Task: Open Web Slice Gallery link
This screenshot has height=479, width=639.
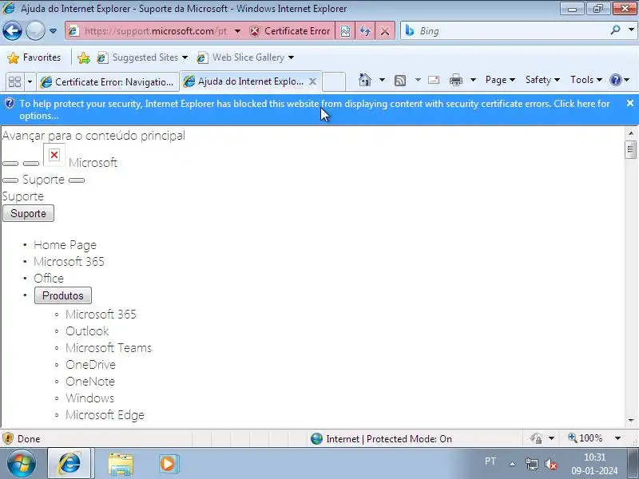Action: point(245,57)
